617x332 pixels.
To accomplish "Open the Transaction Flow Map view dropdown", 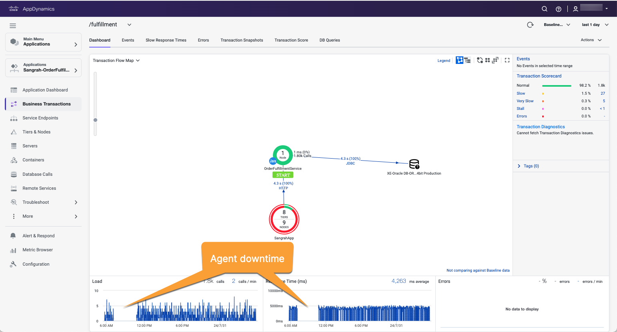I will tap(116, 61).
